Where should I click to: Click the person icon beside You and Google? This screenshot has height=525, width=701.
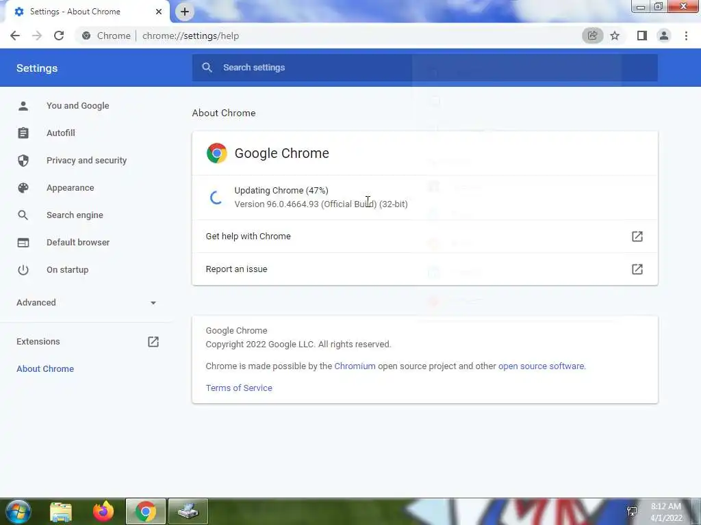23,106
